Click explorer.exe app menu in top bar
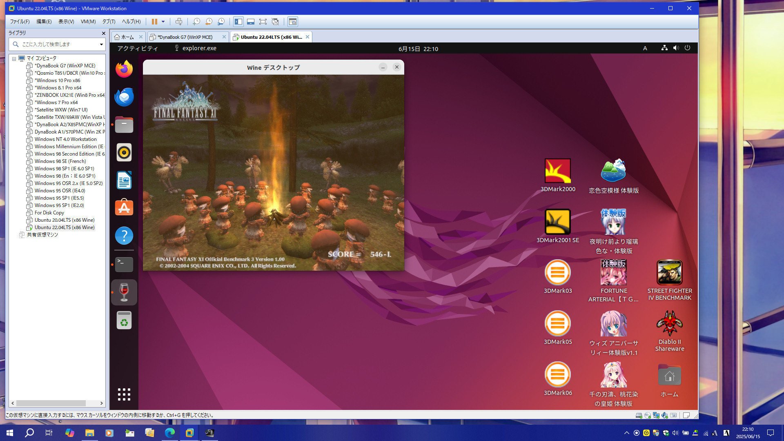The width and height of the screenshot is (784, 441). click(x=195, y=48)
